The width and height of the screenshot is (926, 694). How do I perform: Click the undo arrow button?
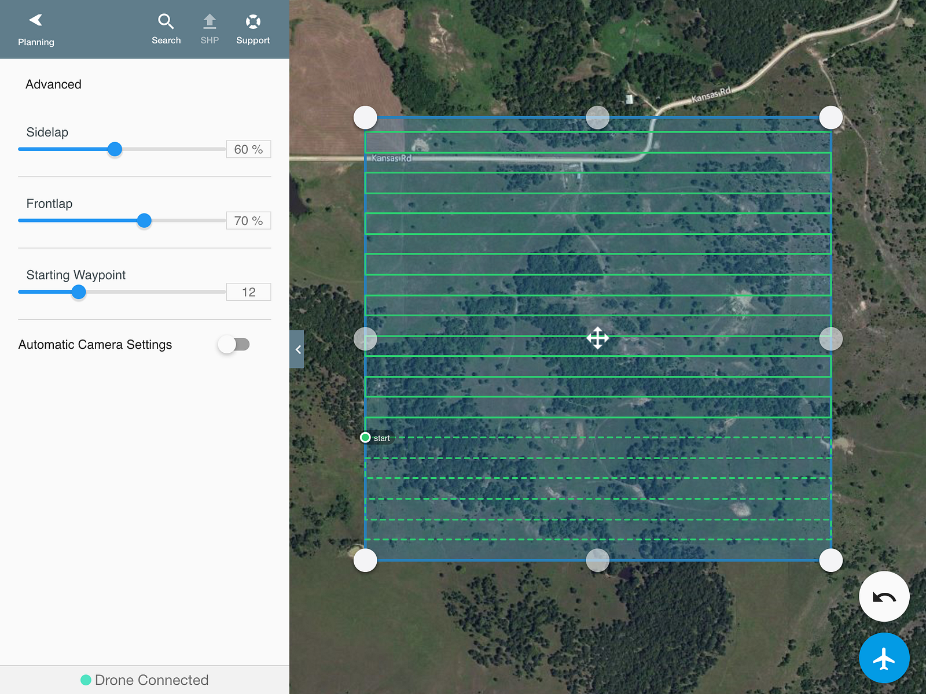coord(884,596)
